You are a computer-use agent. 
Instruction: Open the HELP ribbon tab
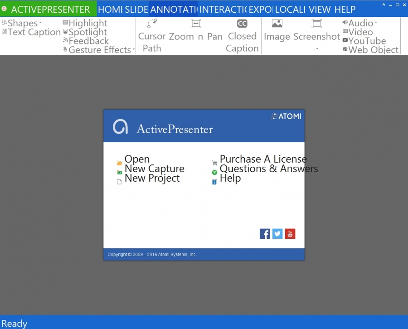tap(345, 10)
